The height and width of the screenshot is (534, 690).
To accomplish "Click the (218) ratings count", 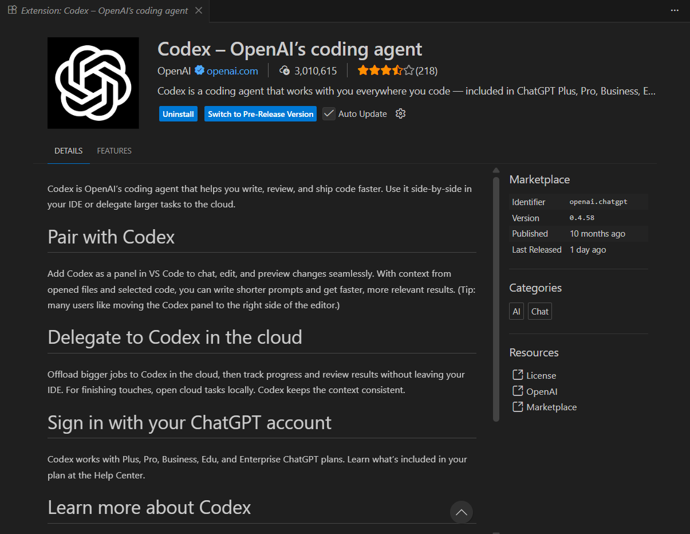I will coord(427,71).
